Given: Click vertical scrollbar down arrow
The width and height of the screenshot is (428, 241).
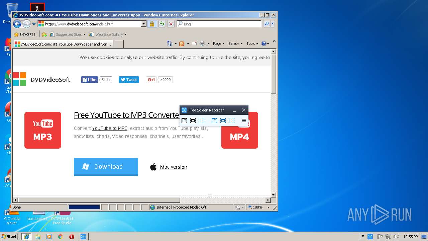Looking at the screenshot, I should click(274, 194).
